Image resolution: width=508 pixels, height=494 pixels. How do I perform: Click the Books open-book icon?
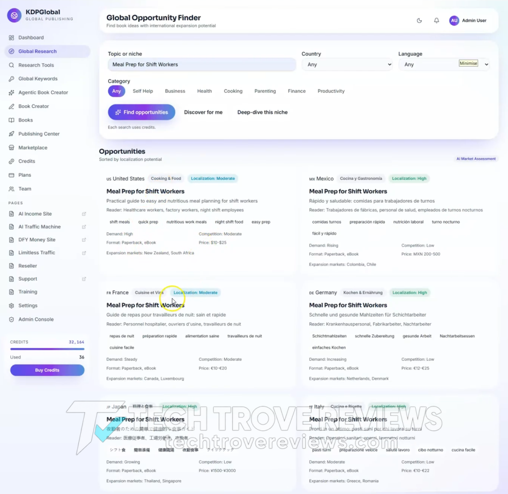coord(12,120)
